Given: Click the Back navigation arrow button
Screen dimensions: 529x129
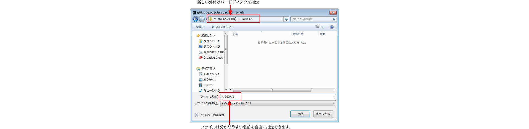Looking at the screenshot, I should (195, 19).
